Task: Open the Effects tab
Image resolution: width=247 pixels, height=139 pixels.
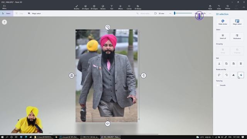Action: [x=120, y=7]
